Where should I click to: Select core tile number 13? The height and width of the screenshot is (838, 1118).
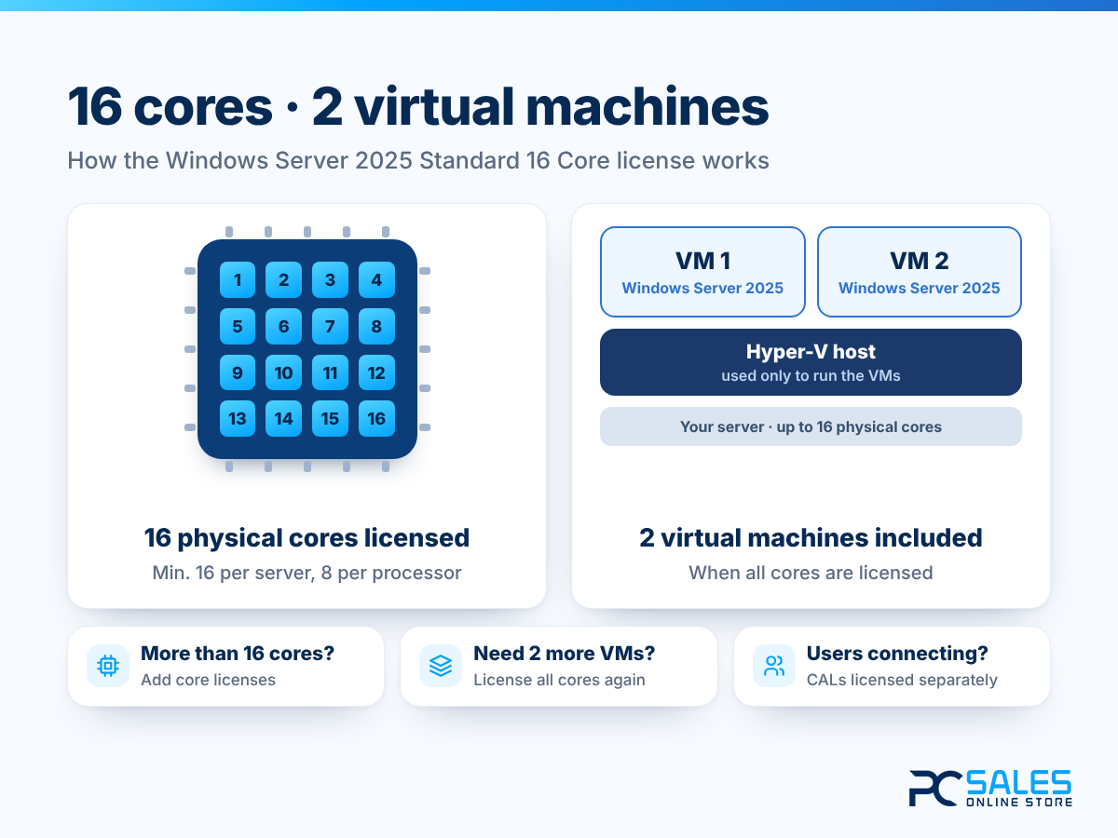point(238,418)
